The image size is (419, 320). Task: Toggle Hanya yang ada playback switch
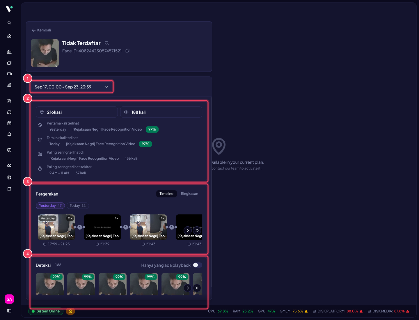click(x=198, y=265)
